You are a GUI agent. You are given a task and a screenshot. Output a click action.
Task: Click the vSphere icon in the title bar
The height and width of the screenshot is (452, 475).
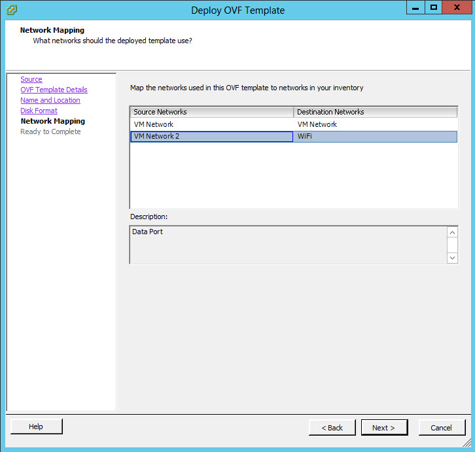coord(12,10)
